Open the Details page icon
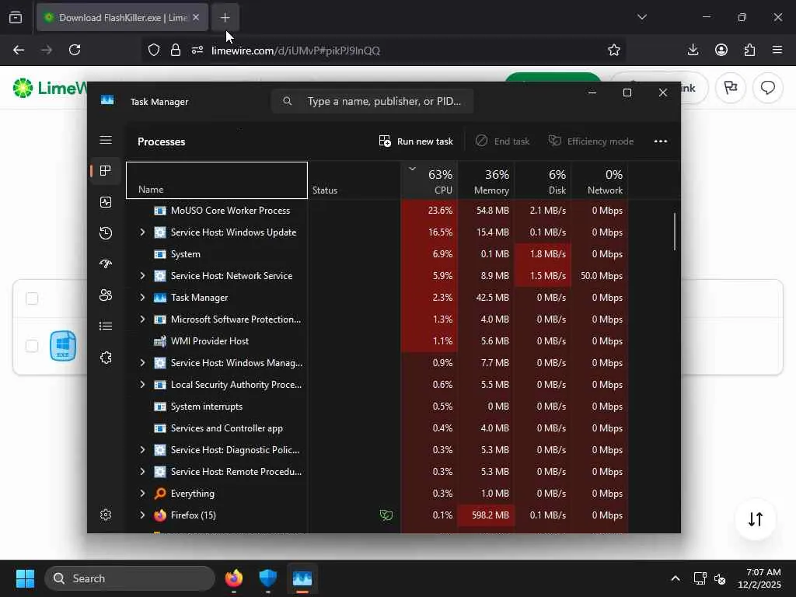 tap(106, 326)
